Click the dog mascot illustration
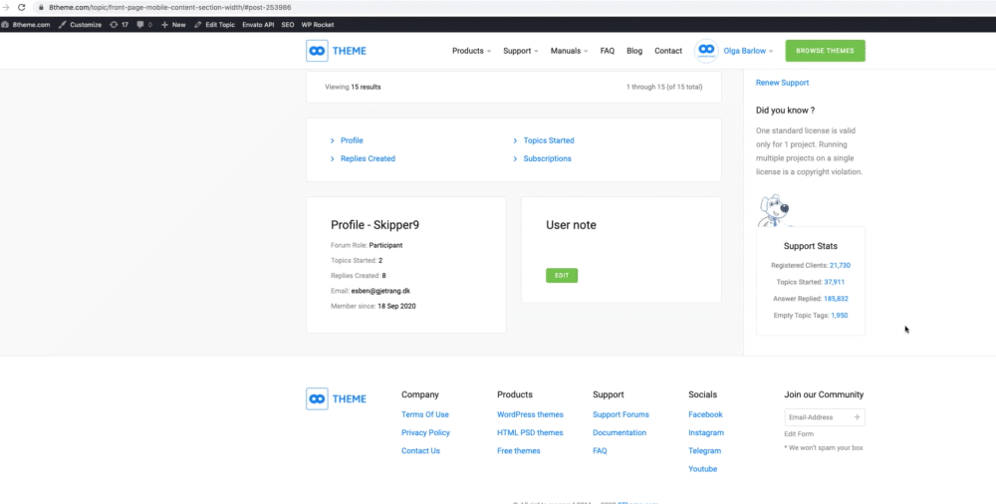Viewport: 996px width, 504px height. [776, 211]
